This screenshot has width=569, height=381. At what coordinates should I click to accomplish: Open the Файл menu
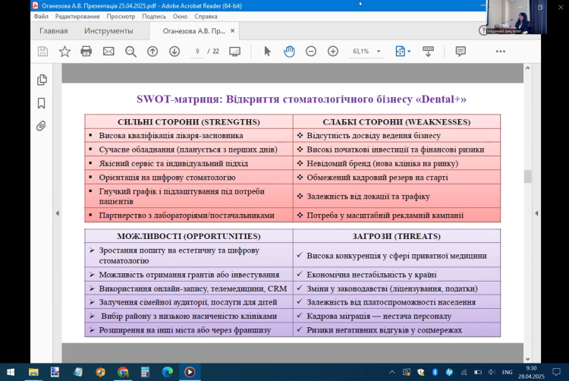click(41, 17)
